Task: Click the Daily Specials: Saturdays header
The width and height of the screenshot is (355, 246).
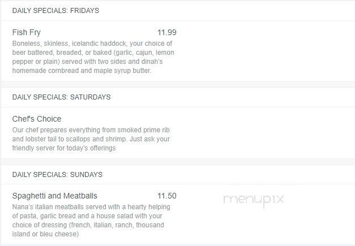Action: tap(61, 97)
